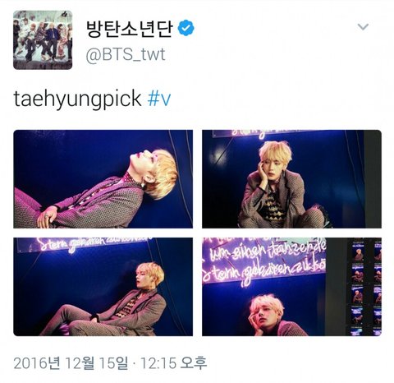Click neon 'Stern gebären' text above reclining person

pyautogui.click(x=92, y=244)
